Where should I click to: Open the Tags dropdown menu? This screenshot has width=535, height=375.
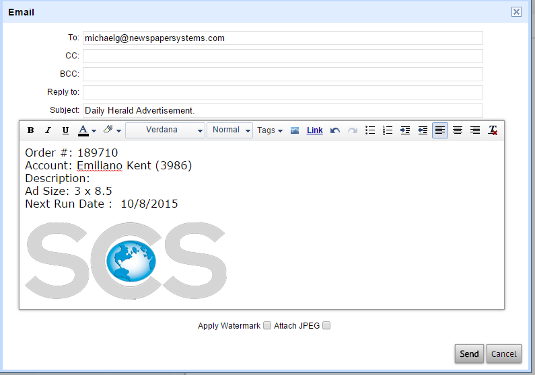pos(270,130)
